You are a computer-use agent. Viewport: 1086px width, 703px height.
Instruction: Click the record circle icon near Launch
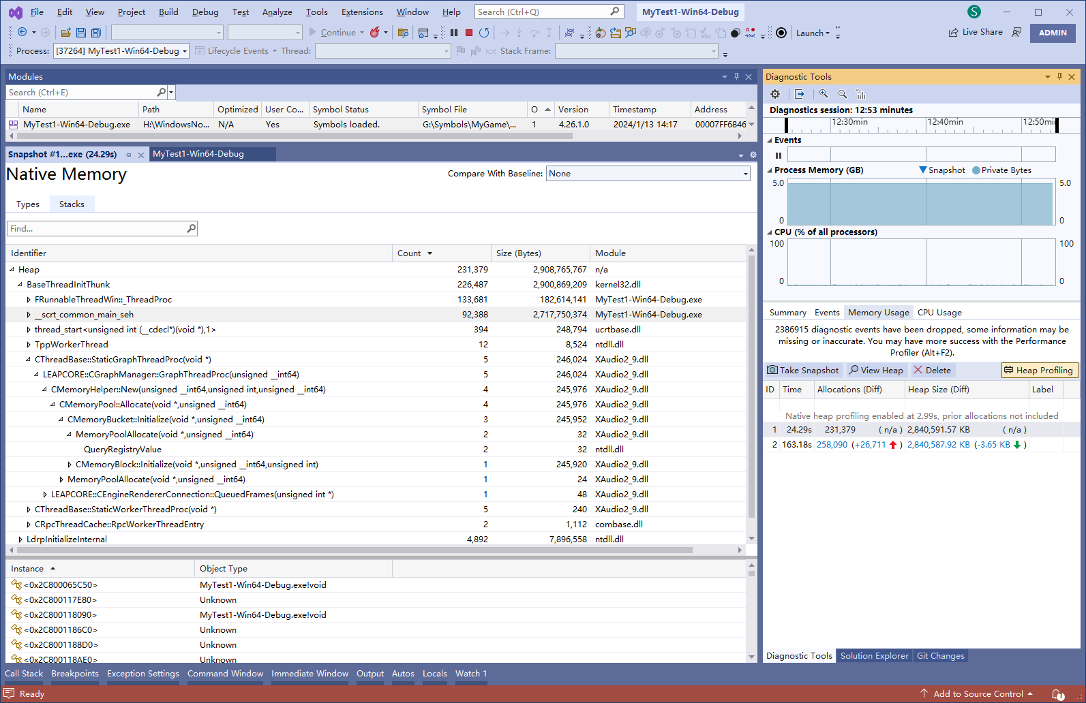[x=781, y=32]
